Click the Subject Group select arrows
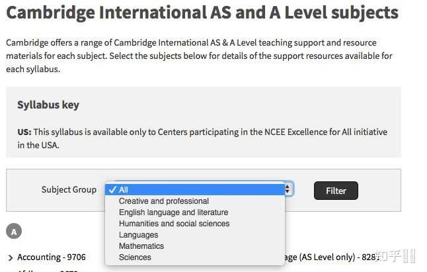Image resolution: width=427 pixels, height=272 pixels. point(288,189)
